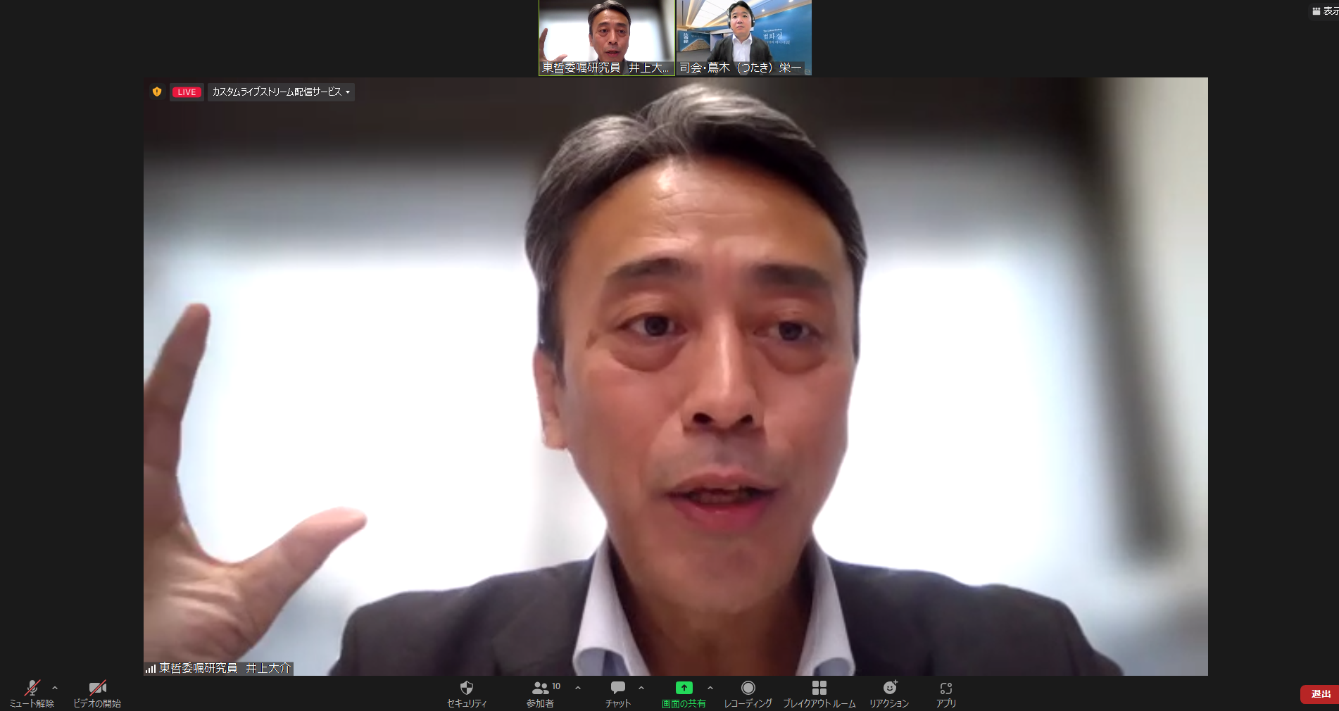Open the 参加者 participants panel
Screen dimensions: 1339x711
click(x=541, y=693)
